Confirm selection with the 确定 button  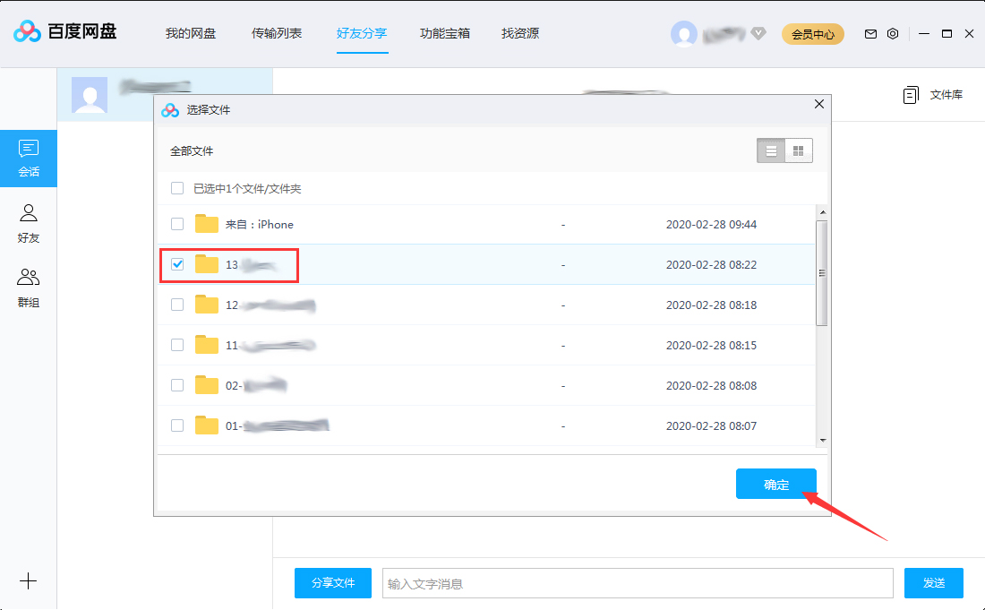(775, 484)
